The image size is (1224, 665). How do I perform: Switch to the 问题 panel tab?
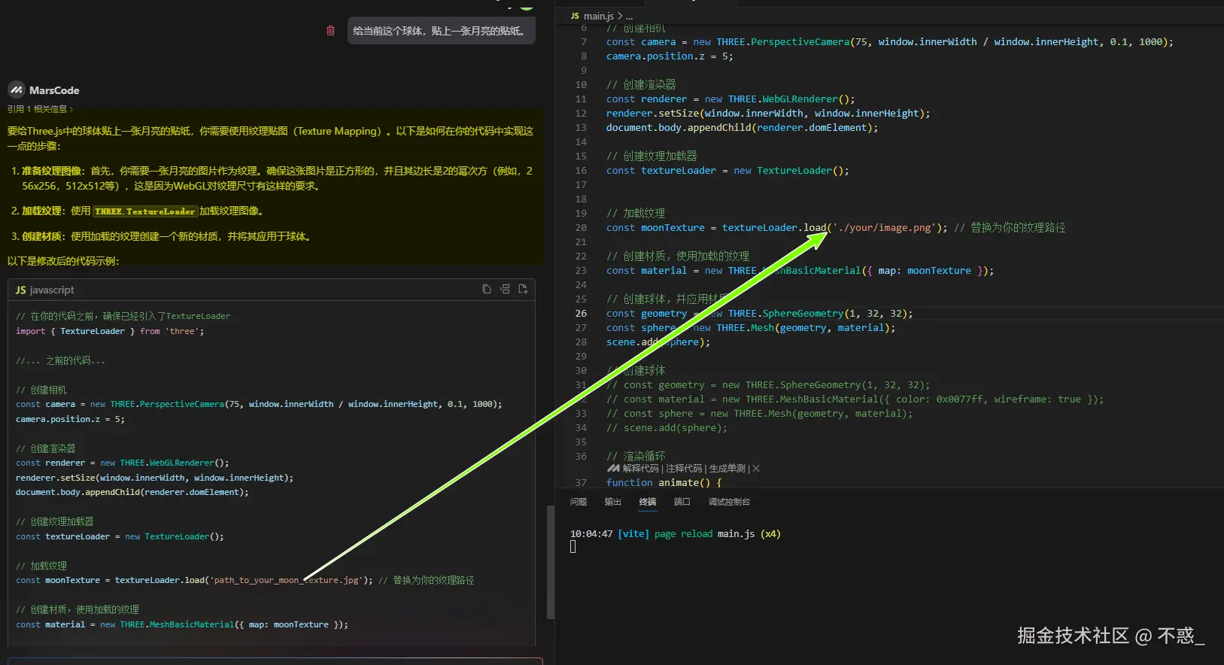point(579,502)
